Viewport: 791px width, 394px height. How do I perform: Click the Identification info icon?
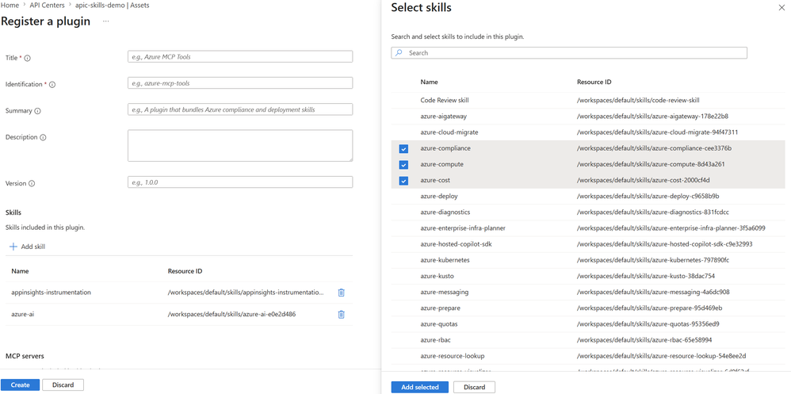(52, 85)
